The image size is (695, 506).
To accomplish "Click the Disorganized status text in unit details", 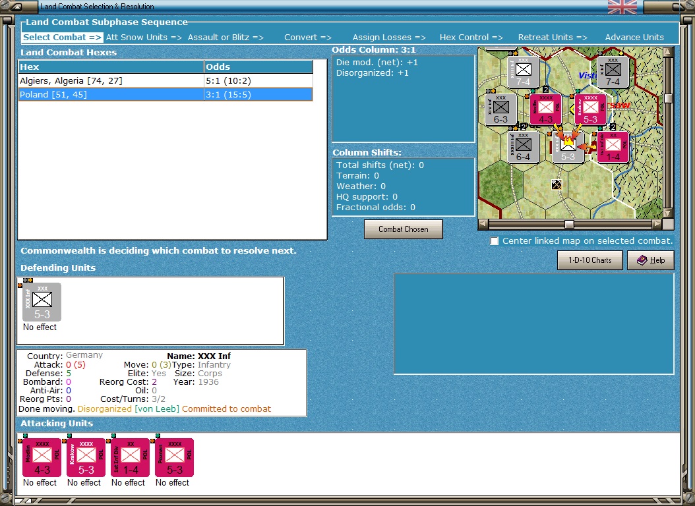I will [x=105, y=408].
